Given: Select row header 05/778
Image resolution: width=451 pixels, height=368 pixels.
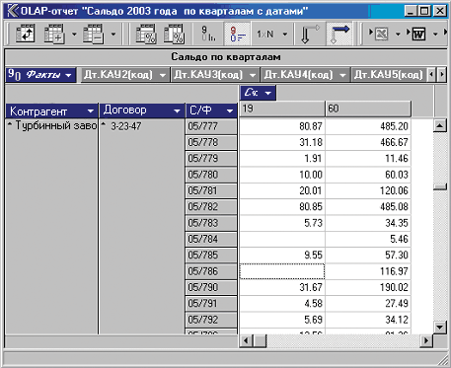Looking at the screenshot, I should click(x=211, y=142).
